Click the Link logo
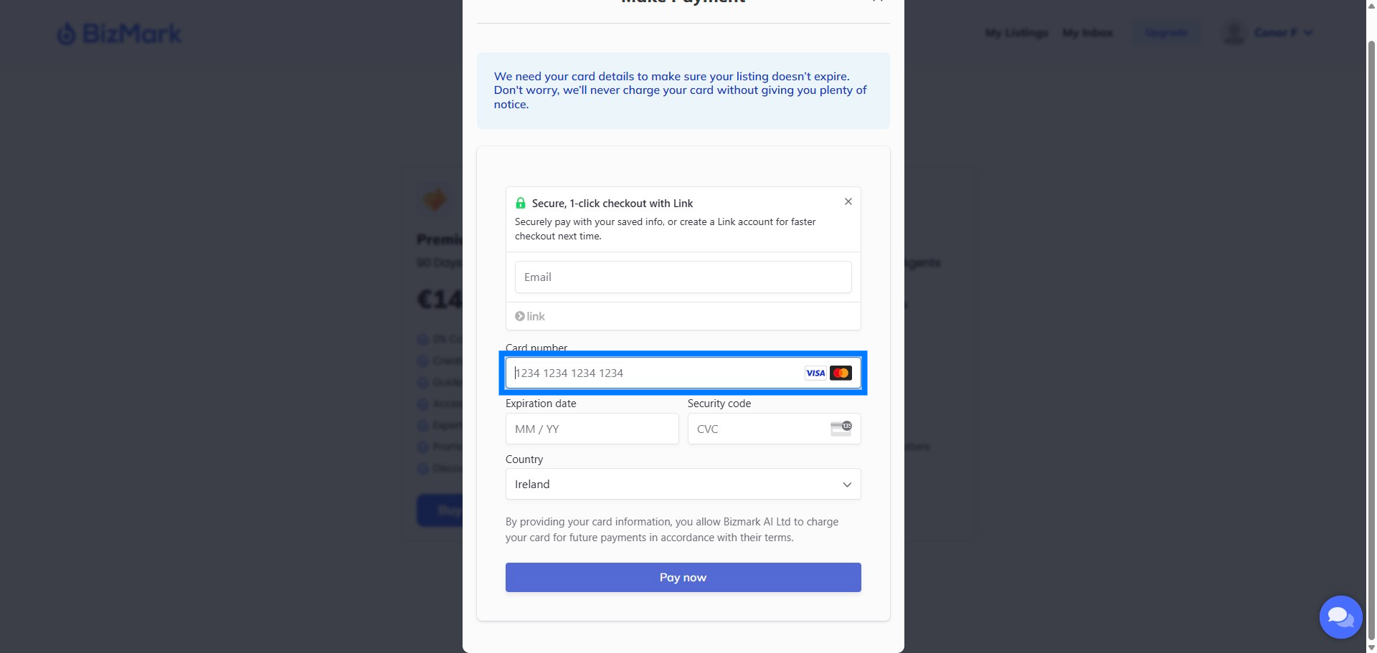The height and width of the screenshot is (653, 1377). pos(530,316)
